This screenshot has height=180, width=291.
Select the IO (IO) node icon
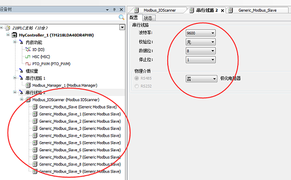tap(28, 49)
